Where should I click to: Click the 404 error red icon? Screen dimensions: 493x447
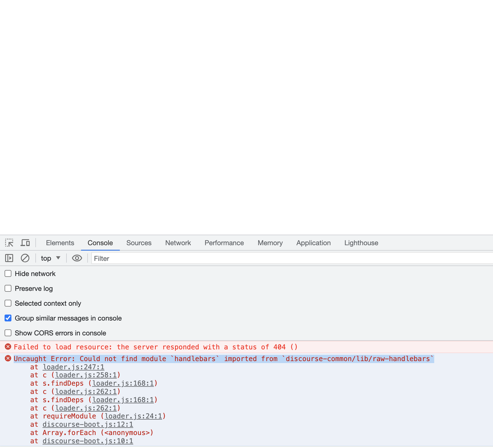pos(8,347)
